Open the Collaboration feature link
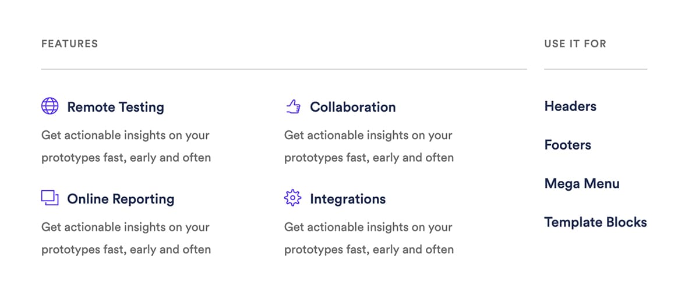The image size is (699, 292). point(352,107)
